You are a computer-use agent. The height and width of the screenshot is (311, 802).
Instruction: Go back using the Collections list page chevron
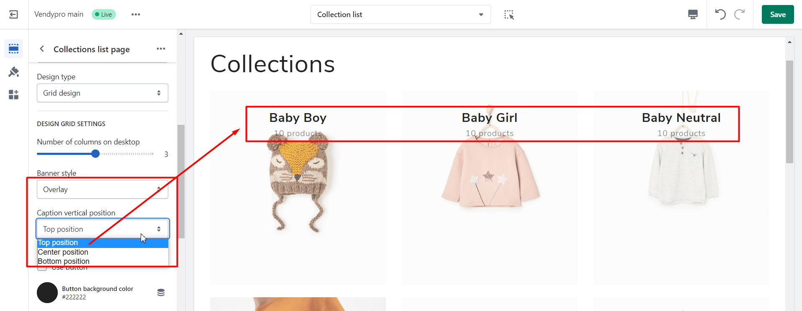pos(41,48)
